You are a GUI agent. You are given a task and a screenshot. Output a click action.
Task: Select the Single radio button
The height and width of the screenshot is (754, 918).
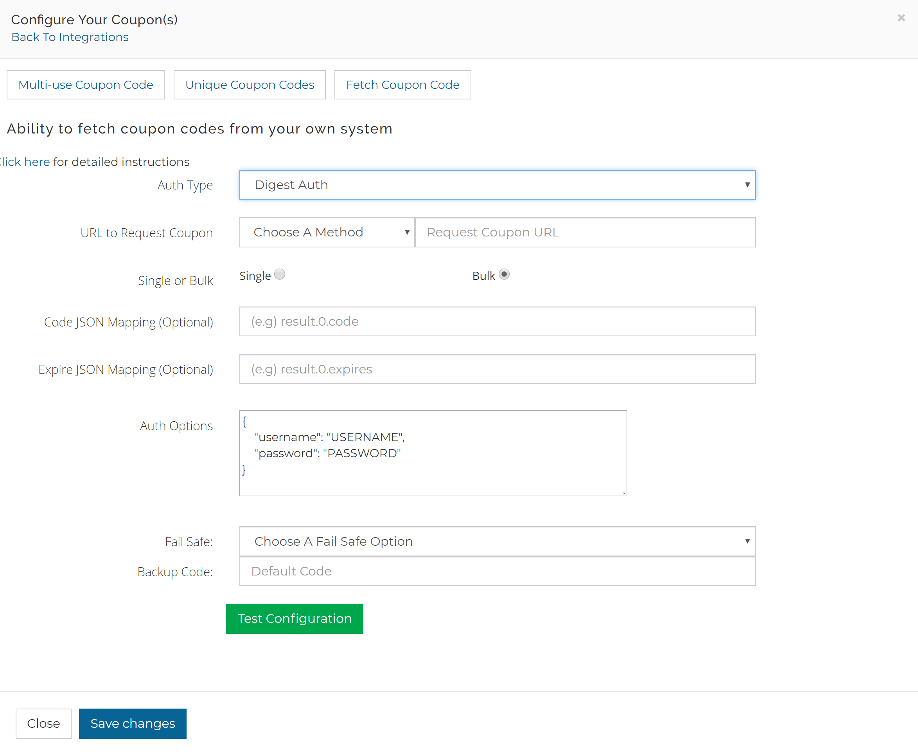280,274
